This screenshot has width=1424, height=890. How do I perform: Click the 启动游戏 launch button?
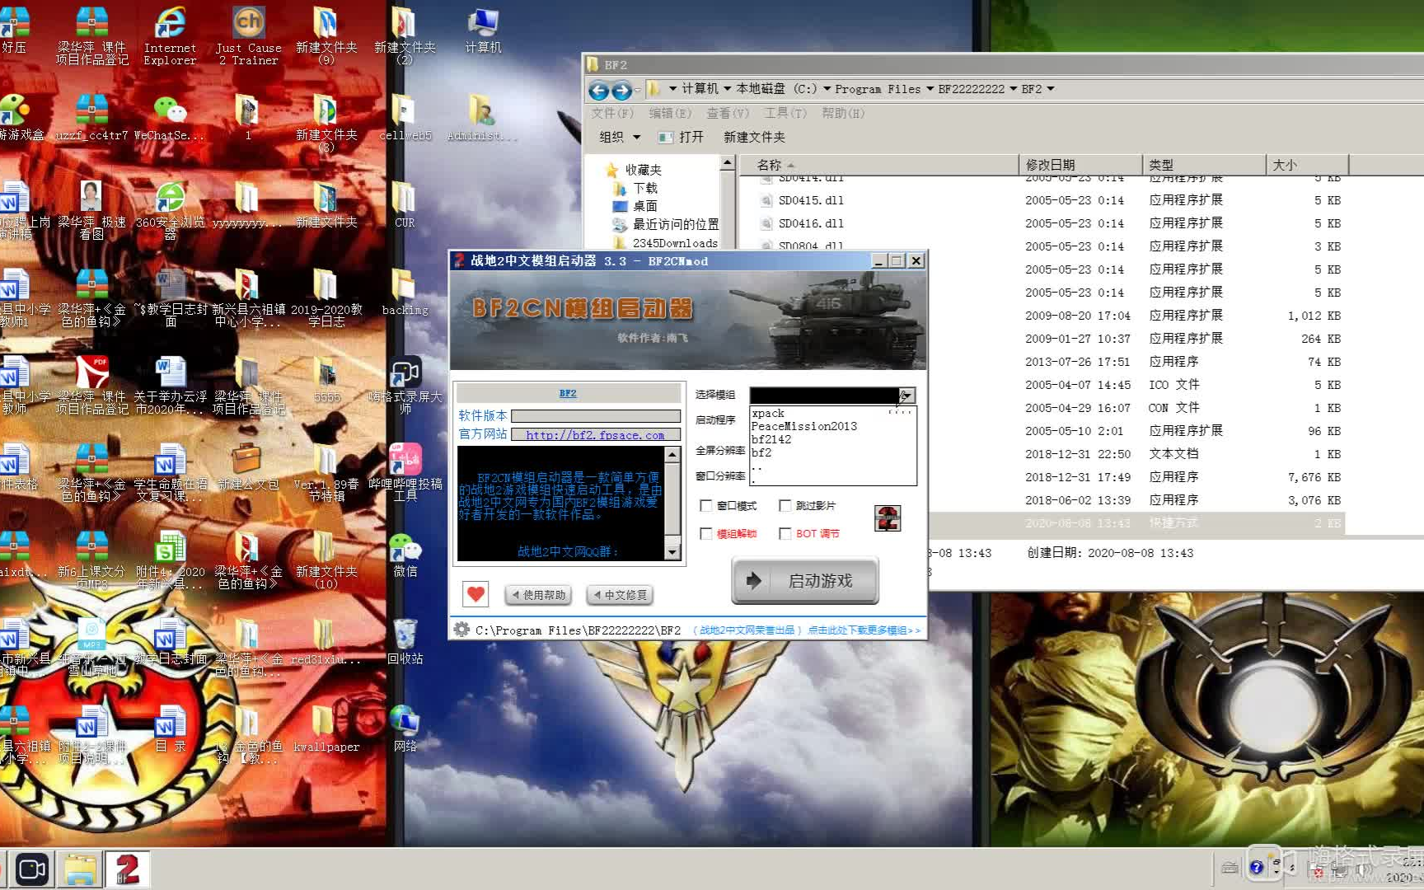point(805,580)
